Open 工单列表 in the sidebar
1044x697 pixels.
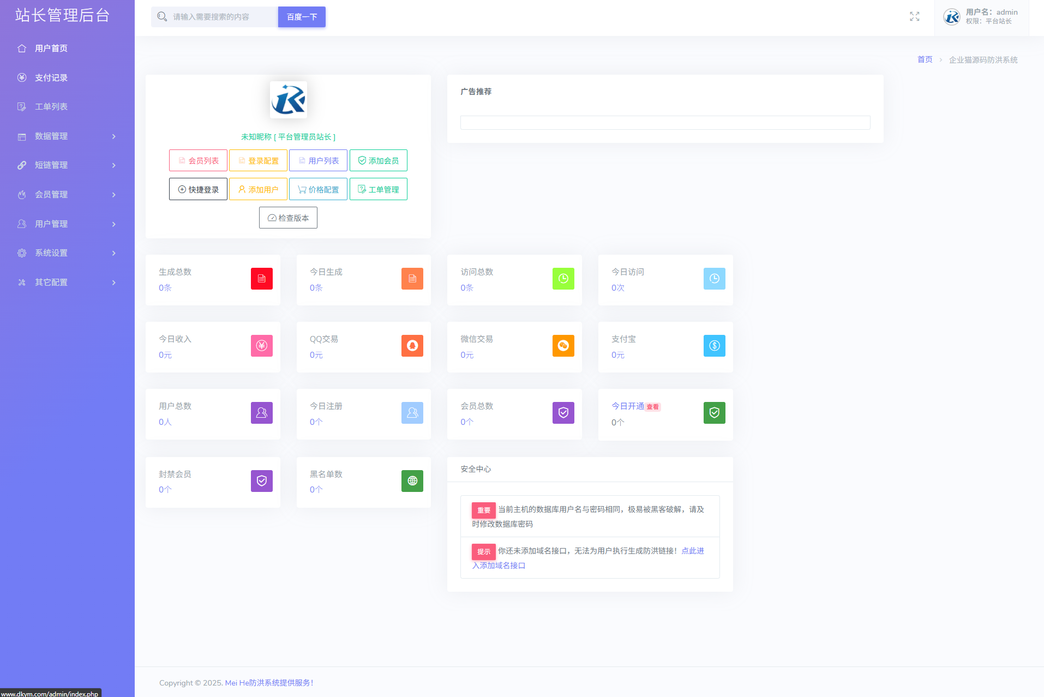[x=51, y=107]
